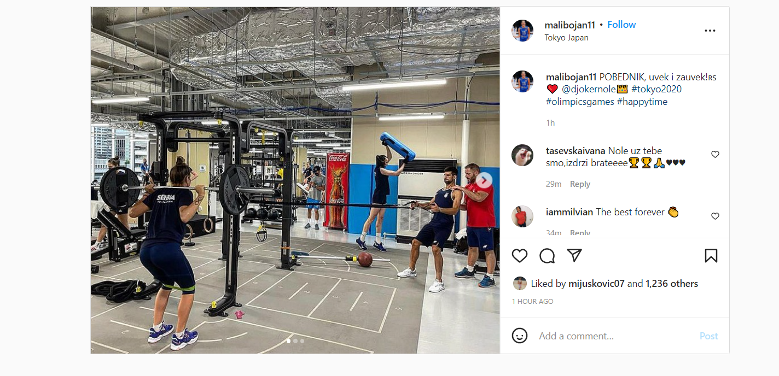The height and width of the screenshot is (376, 779).
Task: Like the post with heart icon
Action: point(520,256)
